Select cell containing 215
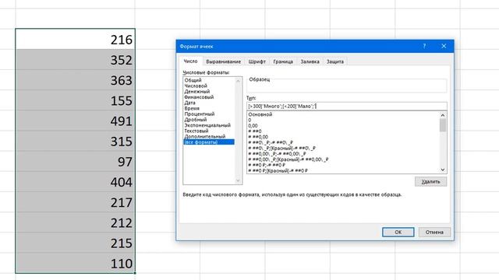This screenshot has height=280, width=499. point(75,243)
